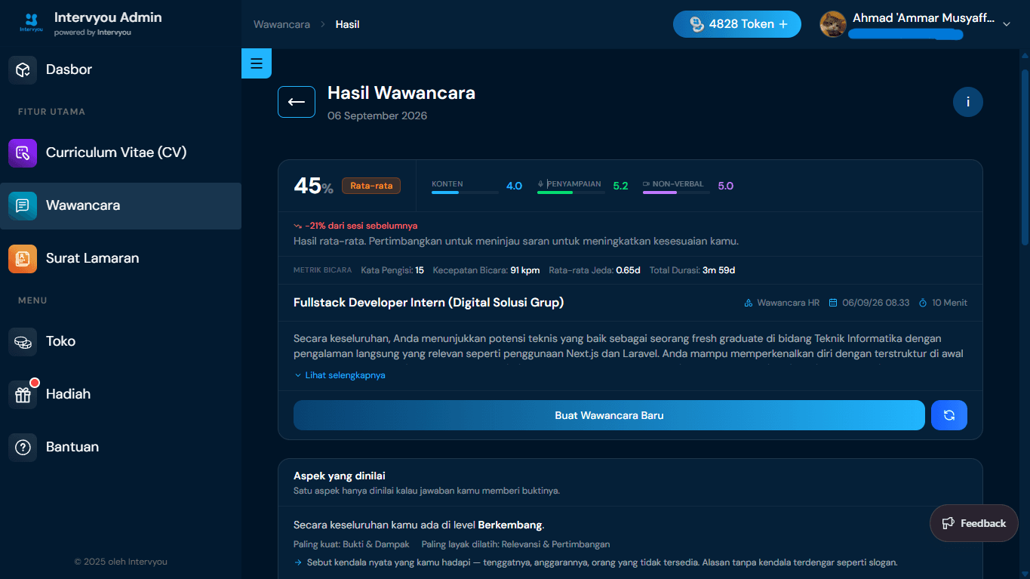Click the 10 Menit duration label
The height and width of the screenshot is (579, 1030).
942,303
